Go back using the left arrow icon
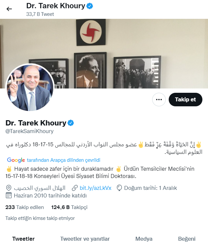 9,9
